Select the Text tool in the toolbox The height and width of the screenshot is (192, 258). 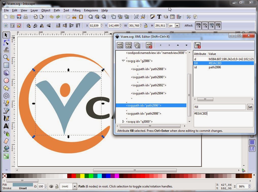(6, 126)
